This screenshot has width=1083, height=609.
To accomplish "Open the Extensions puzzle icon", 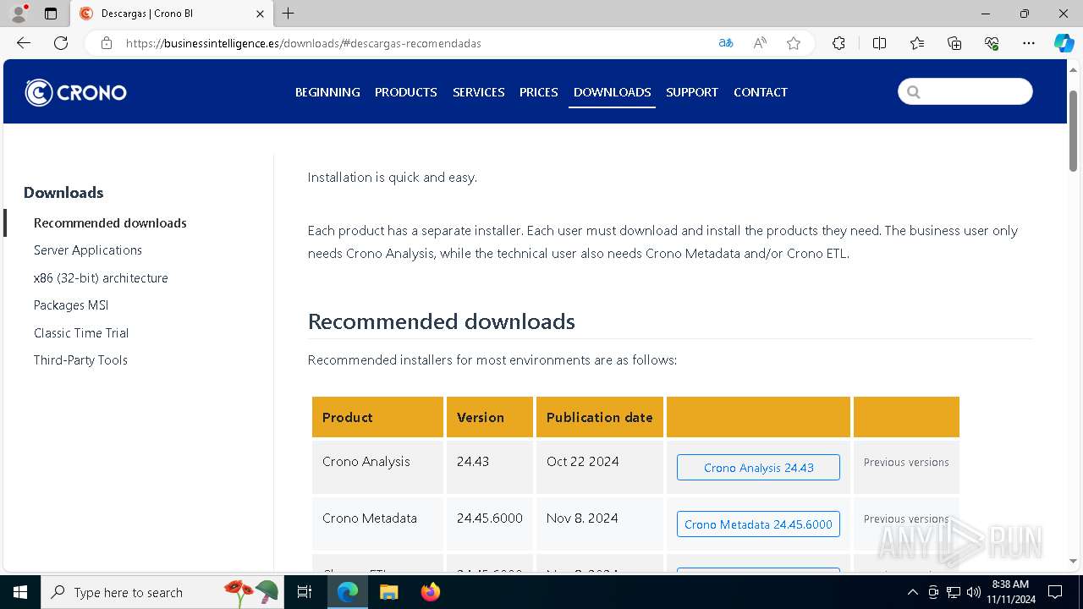I will [x=838, y=43].
